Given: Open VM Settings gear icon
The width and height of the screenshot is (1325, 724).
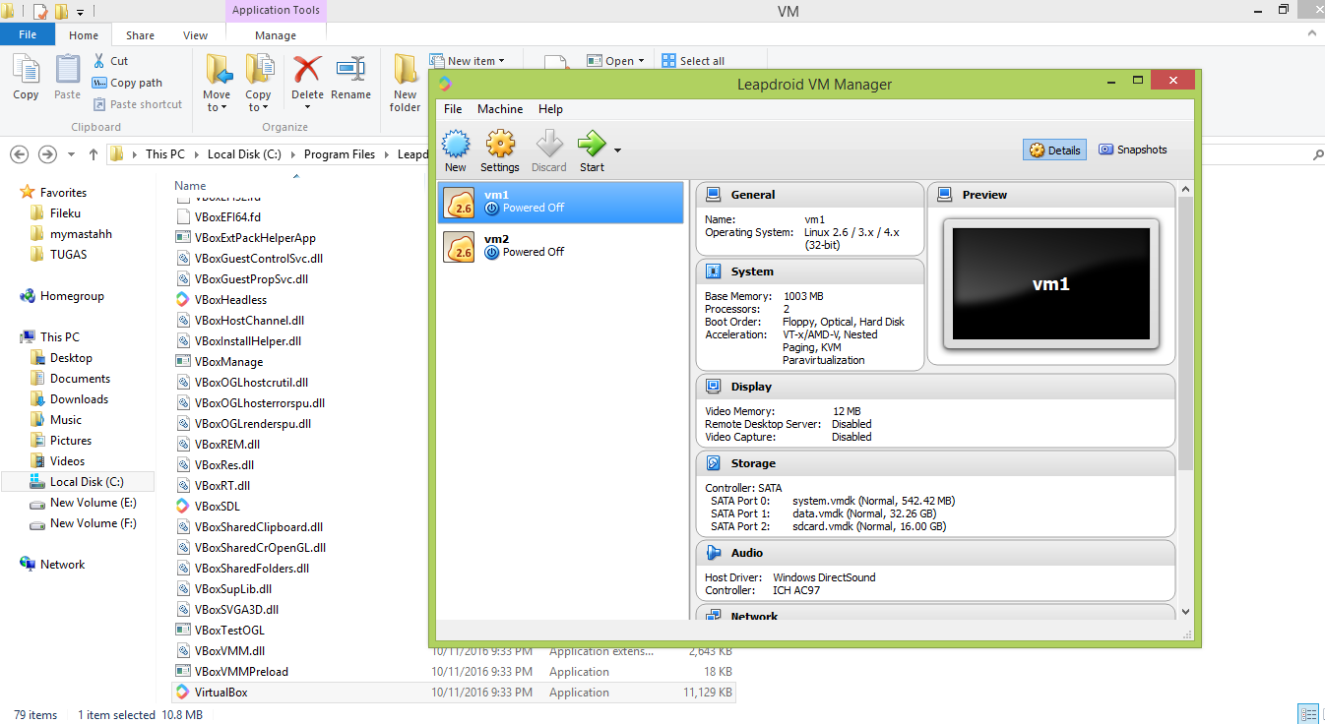Looking at the screenshot, I should click(500, 146).
